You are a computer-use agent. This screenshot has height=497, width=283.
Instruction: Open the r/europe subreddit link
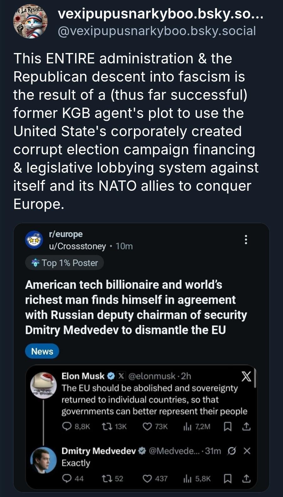click(66, 234)
